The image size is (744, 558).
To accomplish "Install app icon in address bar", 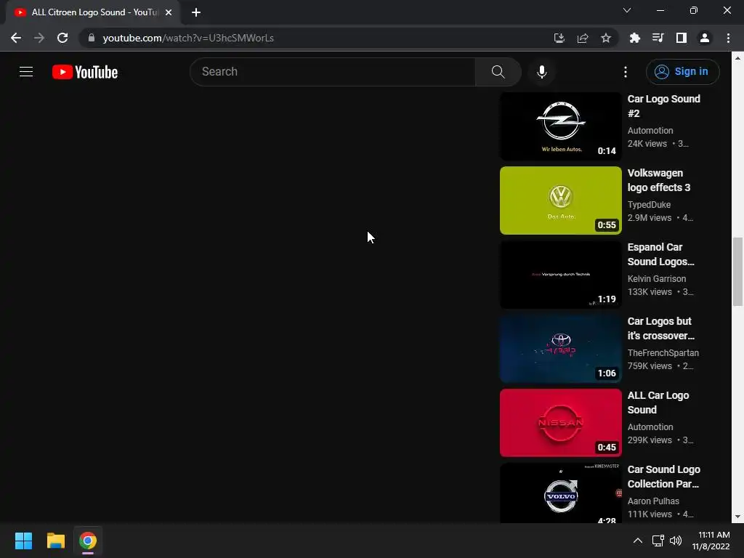I will (559, 38).
